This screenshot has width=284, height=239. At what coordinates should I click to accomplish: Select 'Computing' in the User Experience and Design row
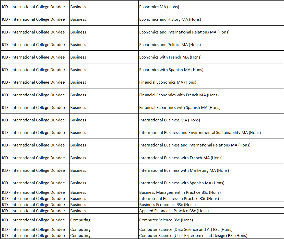[80, 236]
